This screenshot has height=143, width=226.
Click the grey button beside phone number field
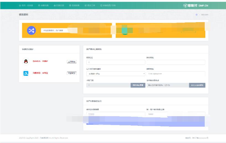point(138,85)
